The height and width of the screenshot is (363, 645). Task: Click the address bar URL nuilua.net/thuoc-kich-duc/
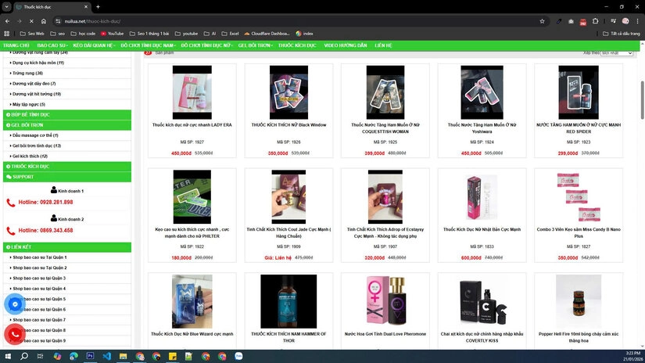coord(92,21)
